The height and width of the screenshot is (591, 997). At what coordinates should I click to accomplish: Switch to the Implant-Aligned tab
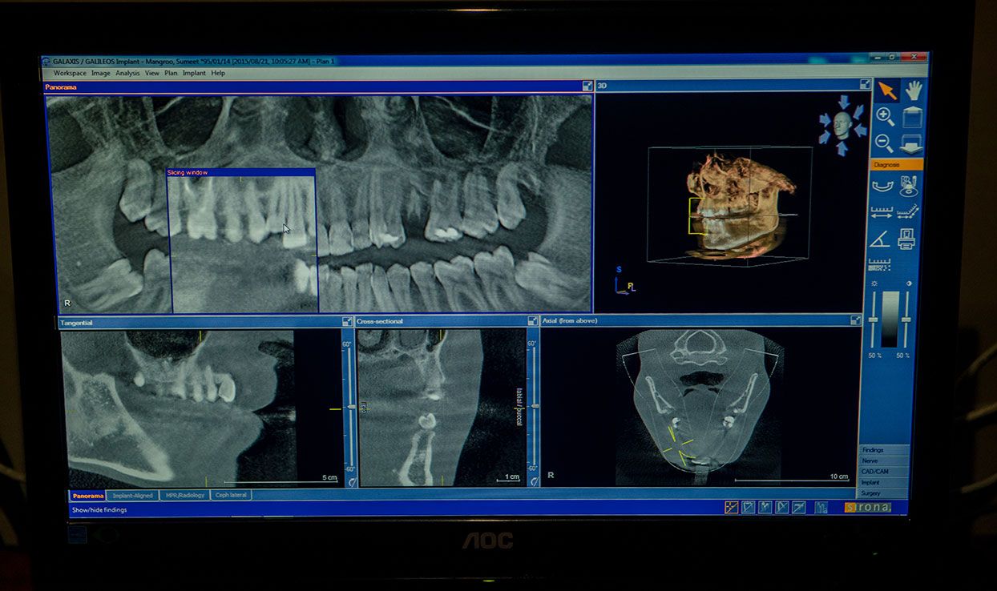click(x=133, y=496)
